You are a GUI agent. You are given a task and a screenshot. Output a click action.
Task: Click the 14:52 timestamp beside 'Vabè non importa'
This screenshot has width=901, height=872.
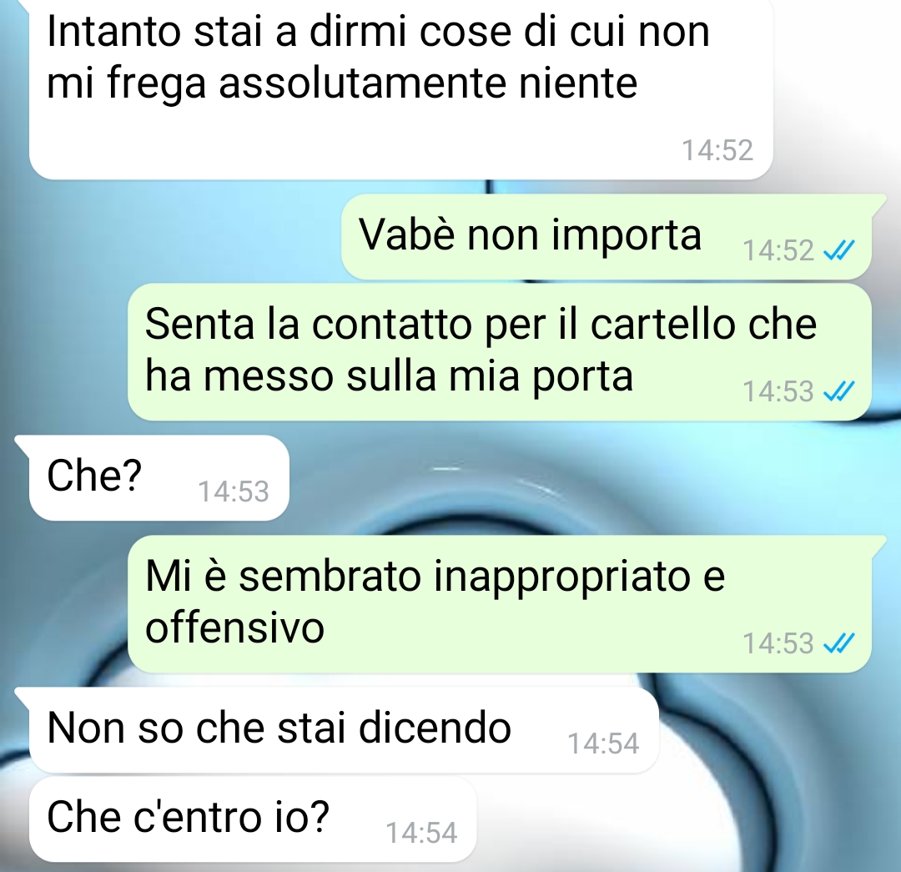[778, 250]
